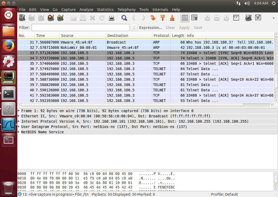This screenshot has height=197, width=278.
Task: Click the go back arrow in toolbar
Action: click(x=134, y=18)
